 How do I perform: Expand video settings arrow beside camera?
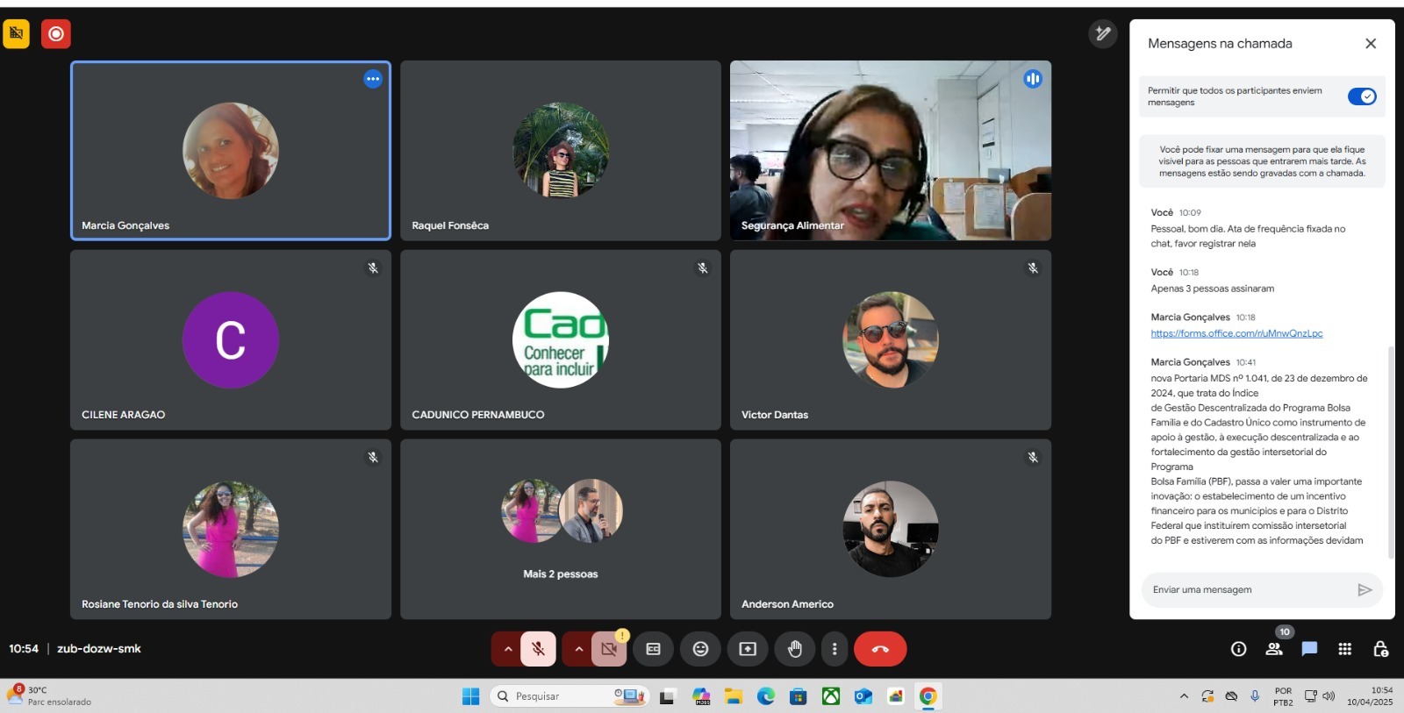tap(578, 649)
